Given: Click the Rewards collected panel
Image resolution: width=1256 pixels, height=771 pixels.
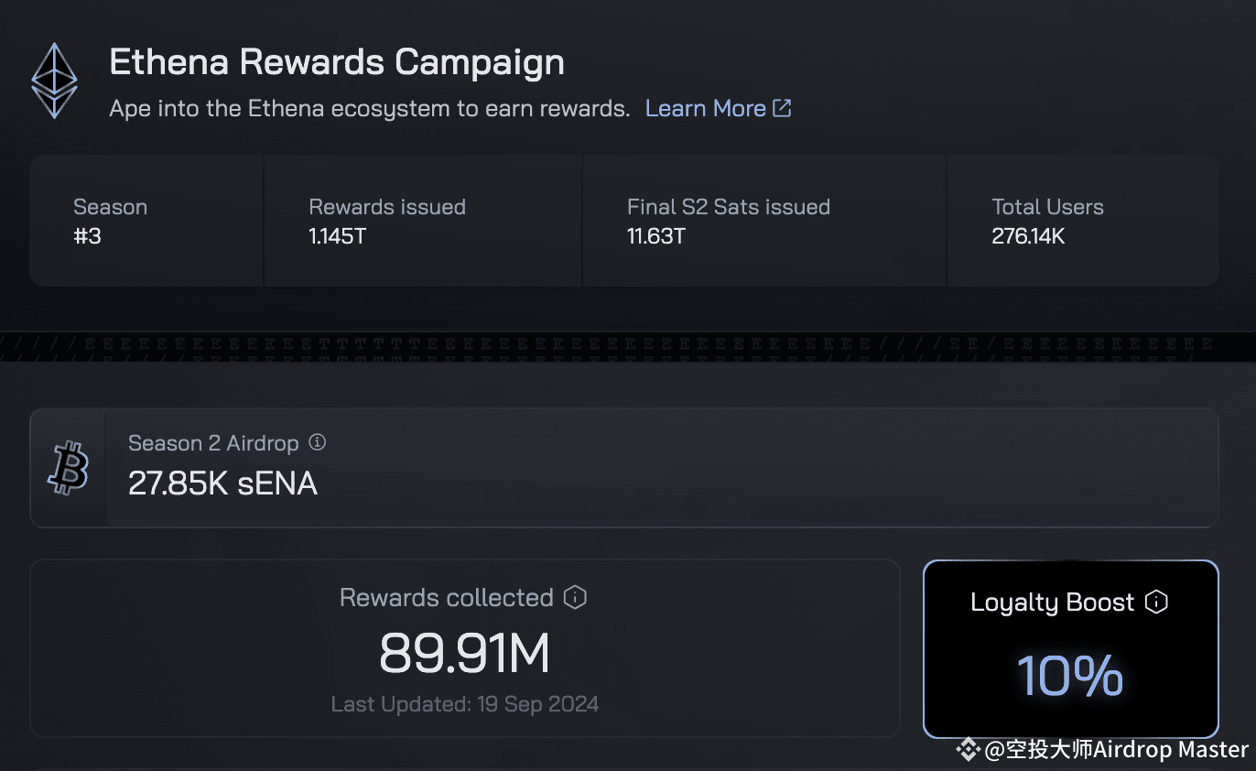Looking at the screenshot, I should pyautogui.click(x=465, y=648).
